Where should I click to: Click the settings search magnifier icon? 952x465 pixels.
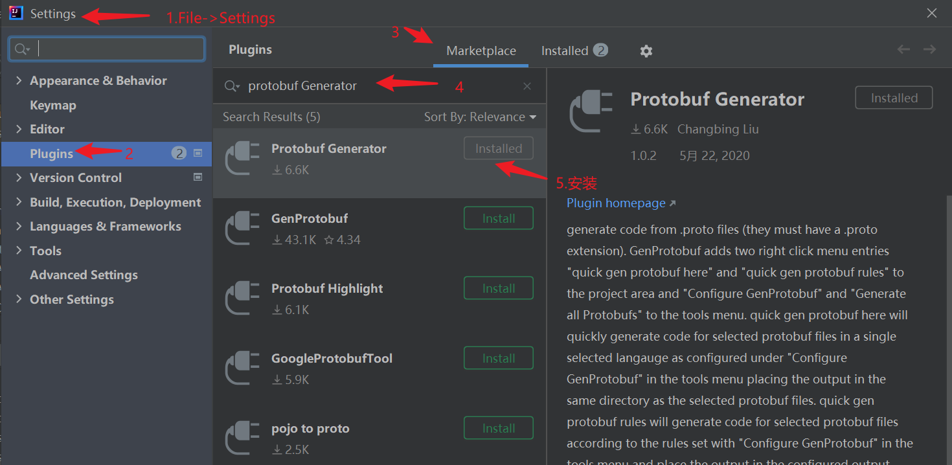pyautogui.click(x=20, y=49)
